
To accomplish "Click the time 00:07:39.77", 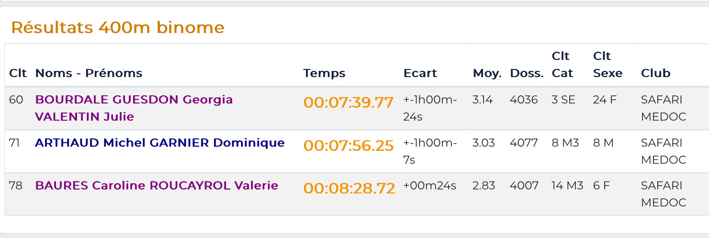I will (x=349, y=102).
